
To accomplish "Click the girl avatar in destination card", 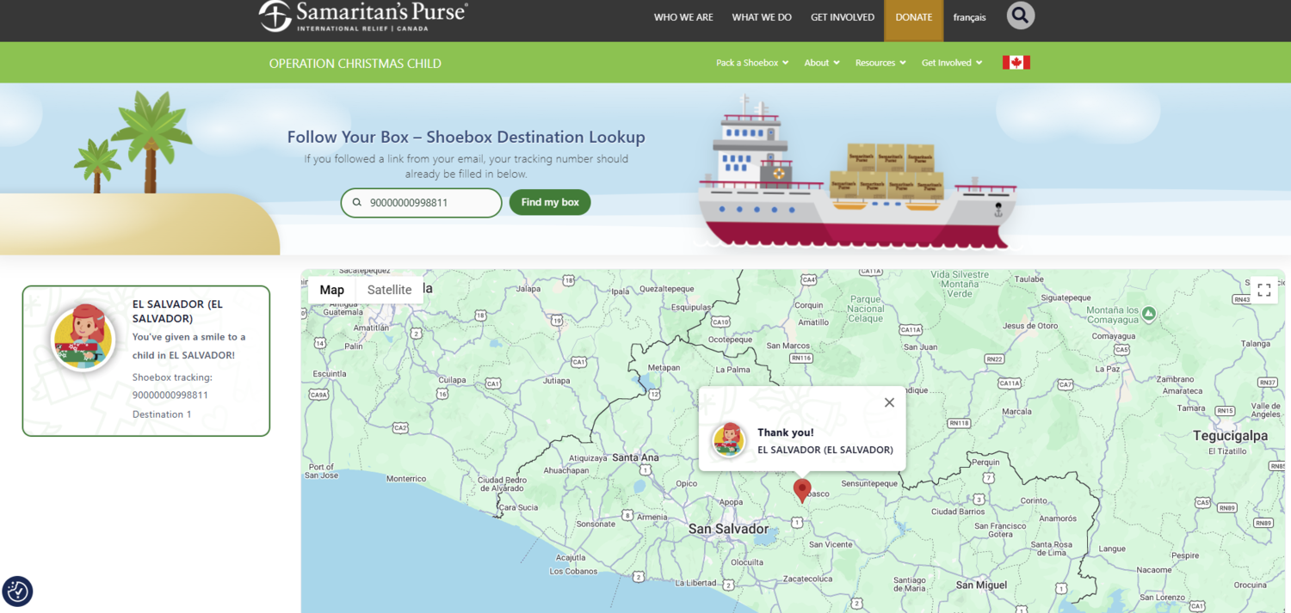I will click(x=83, y=338).
